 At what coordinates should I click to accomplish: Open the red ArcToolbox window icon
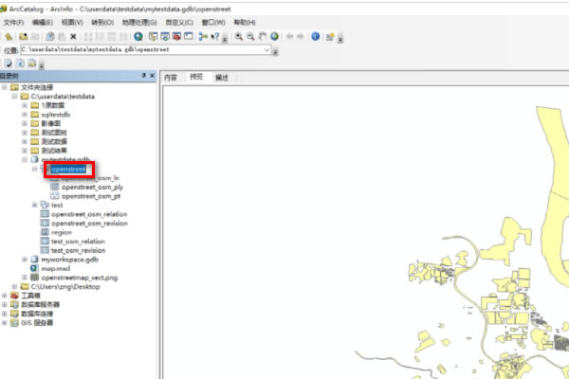pyautogui.click(x=176, y=36)
